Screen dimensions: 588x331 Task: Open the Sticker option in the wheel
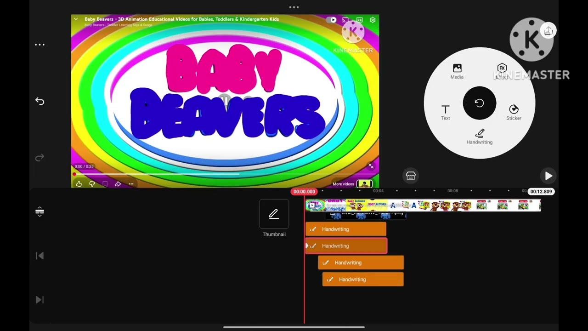tap(514, 113)
